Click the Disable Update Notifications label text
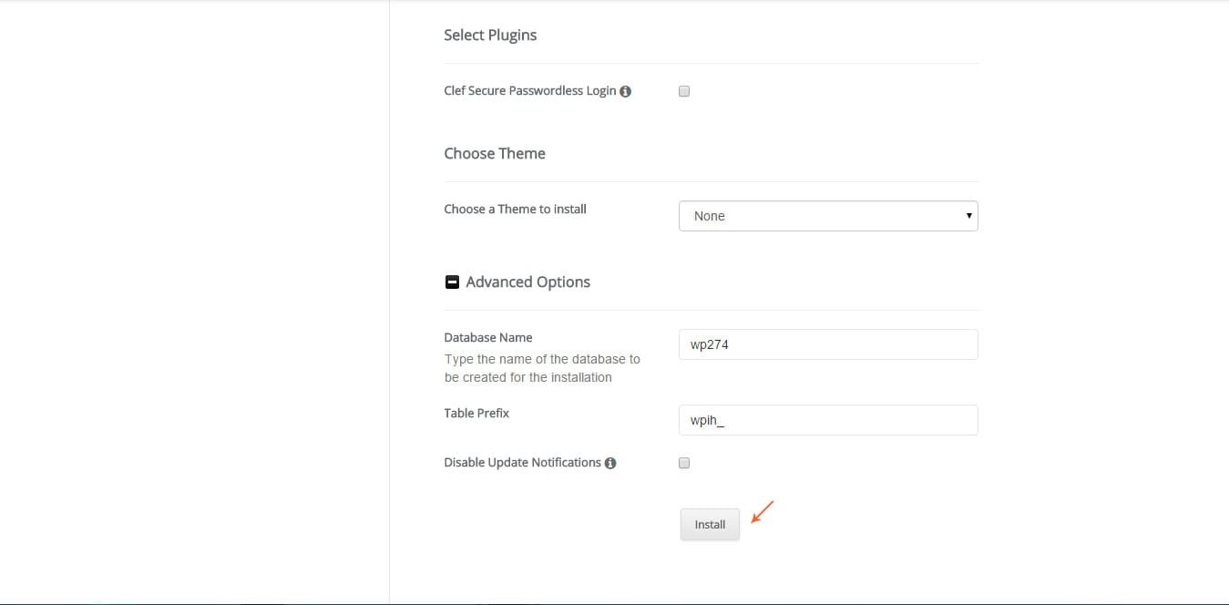Viewport: 1229px width, 605px height. point(522,463)
